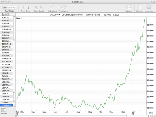
Task: Choose USDINR symbol from the list
Action: [6, 102]
